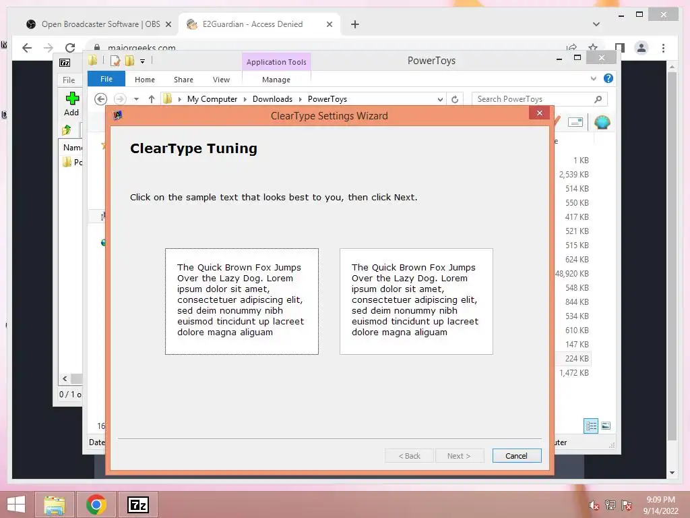Close the Open Broadcaster Software tab
Image resolution: width=690 pixels, height=518 pixels.
pos(168,24)
